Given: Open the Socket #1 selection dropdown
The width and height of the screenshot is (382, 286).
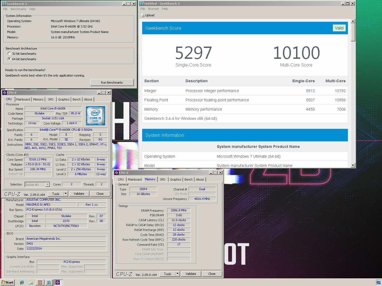Looking at the screenshot, I should coord(47,185).
